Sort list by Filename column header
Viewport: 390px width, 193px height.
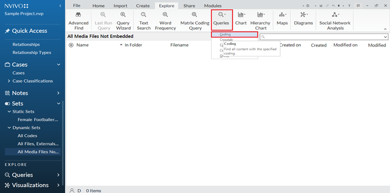tap(179, 45)
